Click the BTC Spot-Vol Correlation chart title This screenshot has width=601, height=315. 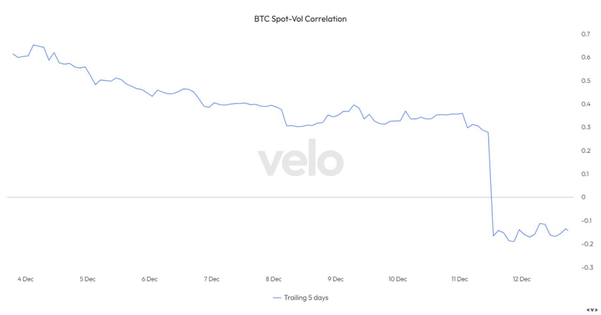click(x=300, y=19)
